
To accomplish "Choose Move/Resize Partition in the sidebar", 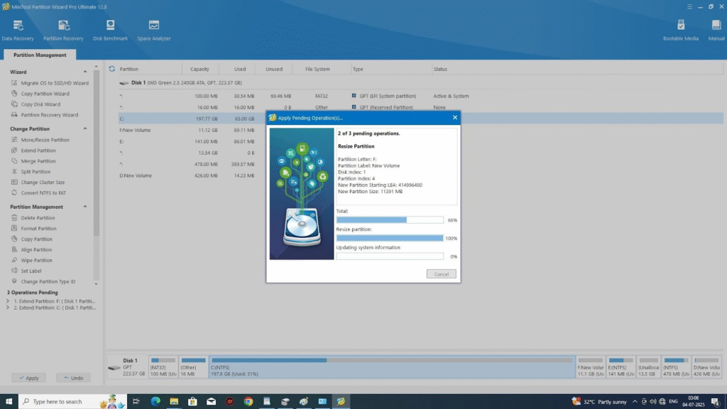I will [x=40, y=140].
